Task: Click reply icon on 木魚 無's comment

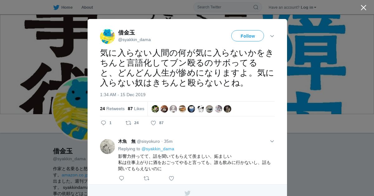Action: pyautogui.click(x=122, y=178)
